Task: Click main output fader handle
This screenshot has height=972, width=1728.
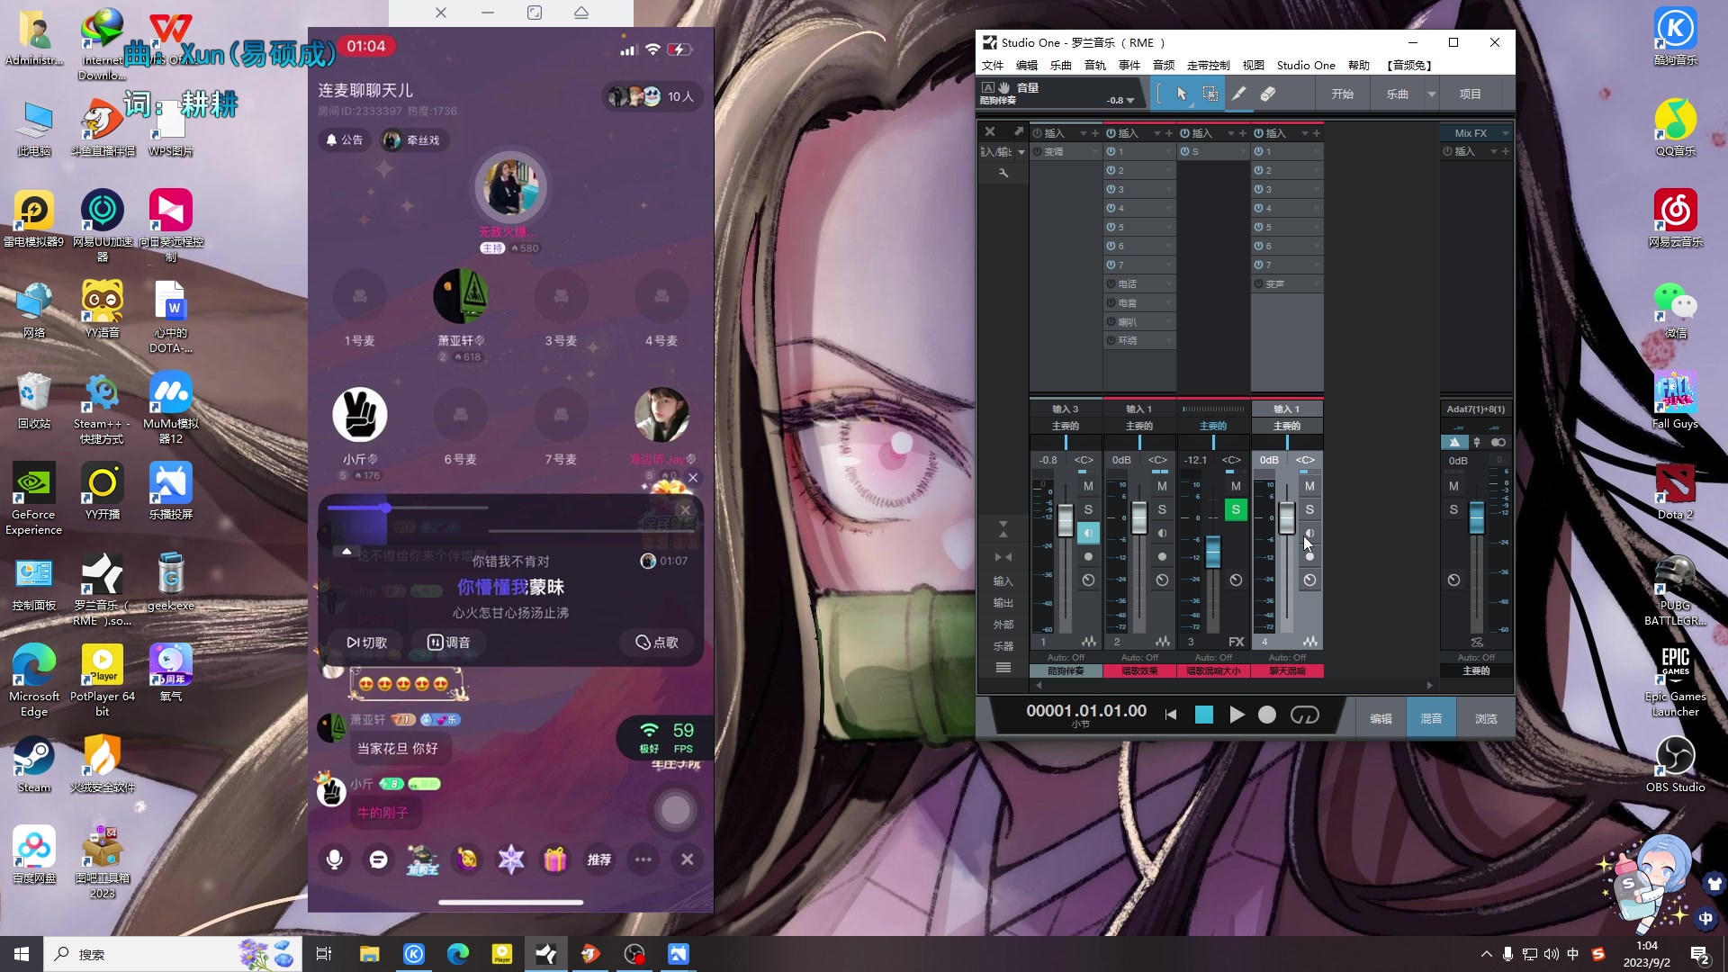Action: pyautogui.click(x=1476, y=517)
